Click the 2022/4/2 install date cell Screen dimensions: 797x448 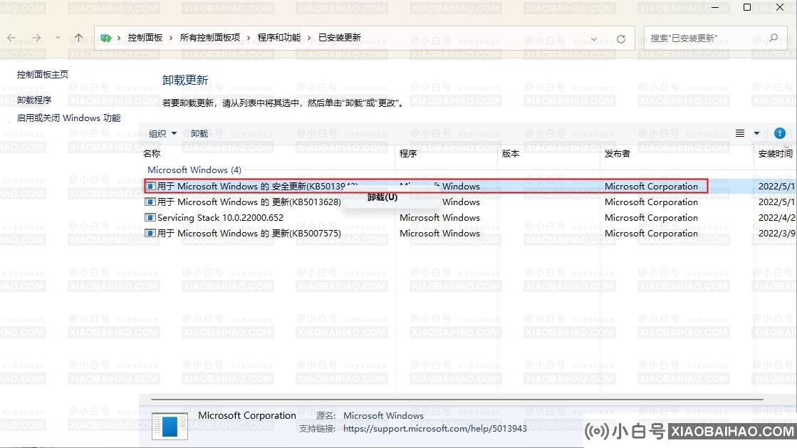point(776,218)
